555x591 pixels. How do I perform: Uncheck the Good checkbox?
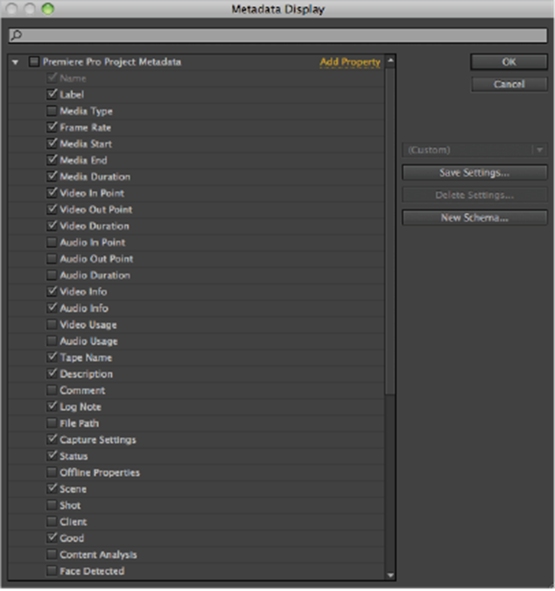tap(52, 538)
